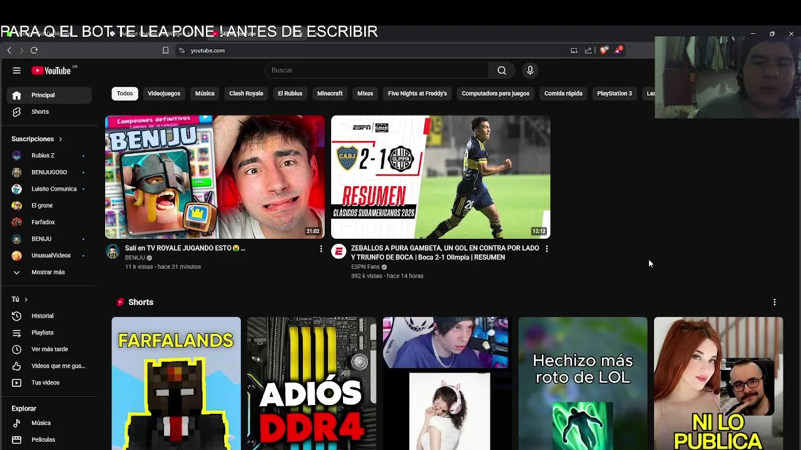
Task: Open BENIJUGOSO channel subscription
Action: [x=49, y=172]
